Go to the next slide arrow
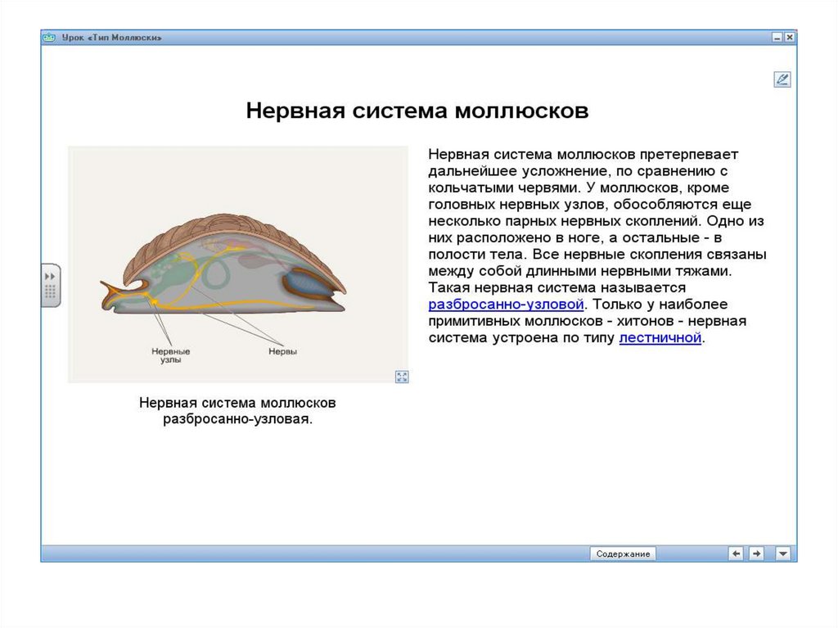Screen dimensions: 838x628 click(x=757, y=553)
